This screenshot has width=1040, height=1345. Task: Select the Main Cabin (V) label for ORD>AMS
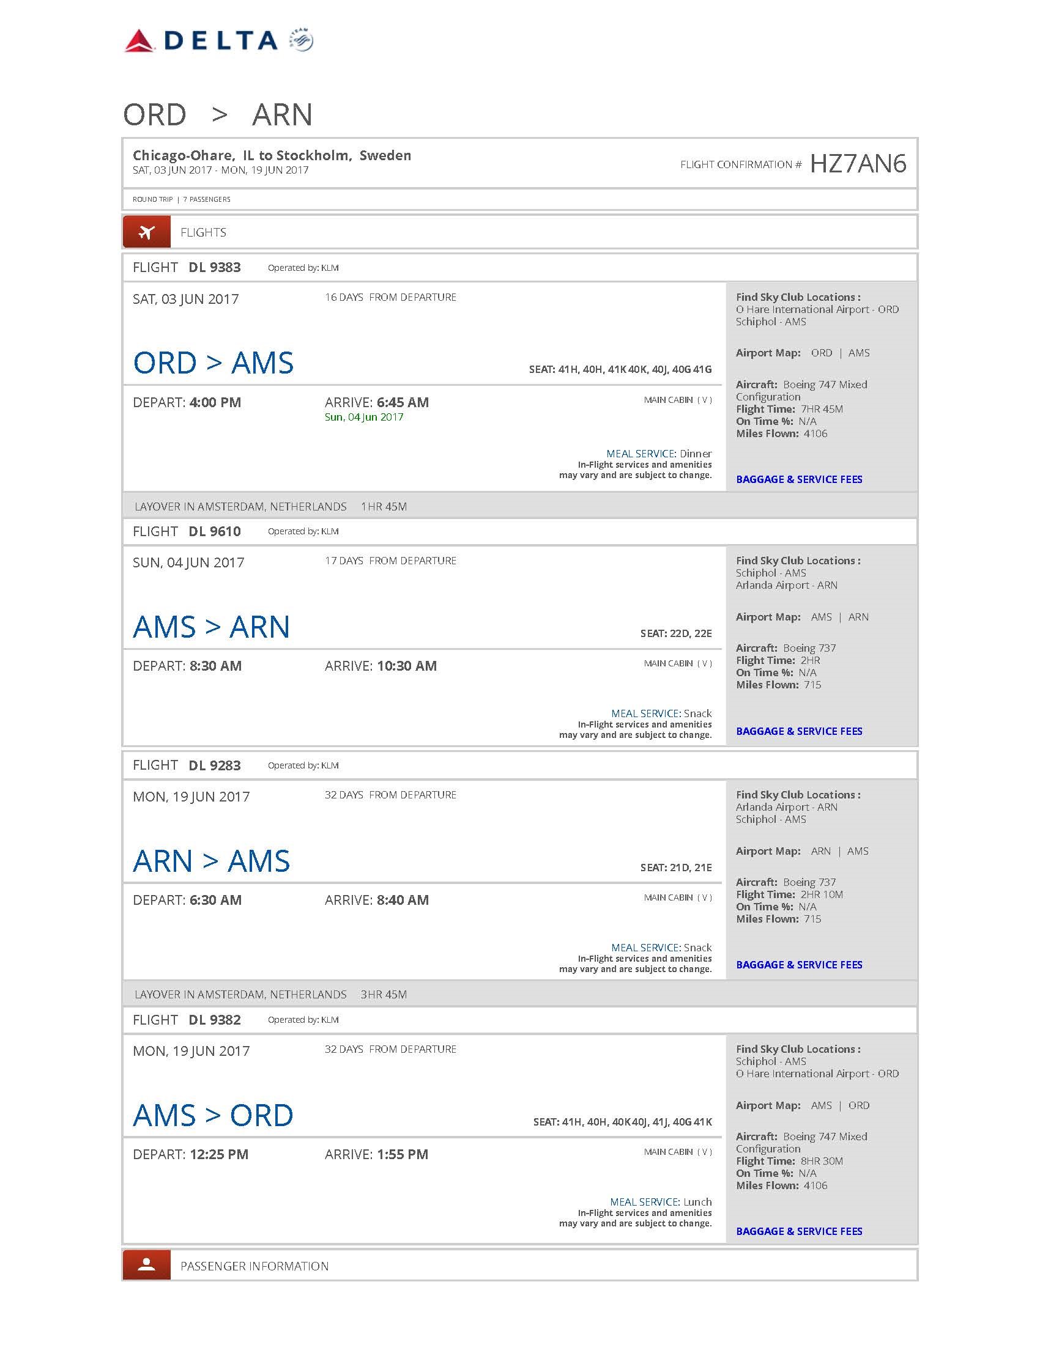(677, 400)
